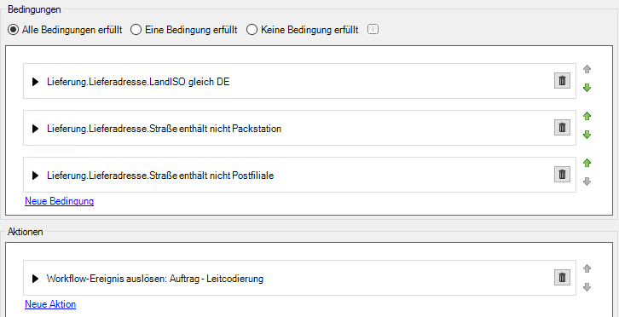Expand the Postfiliale condition row
Screen dimensions: 619x317
click(x=35, y=176)
